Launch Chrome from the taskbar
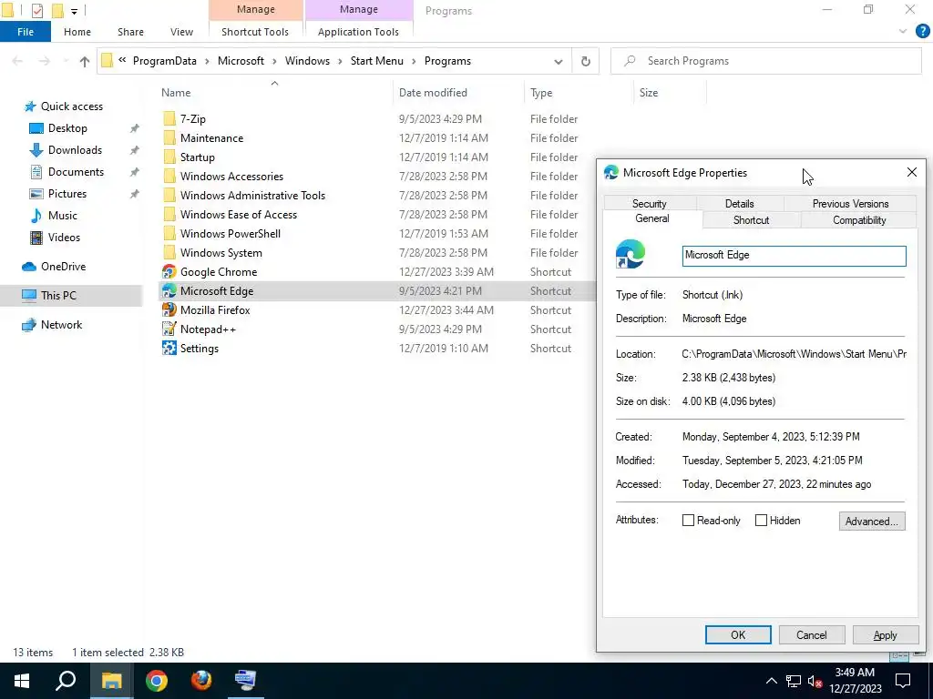 coord(157,681)
